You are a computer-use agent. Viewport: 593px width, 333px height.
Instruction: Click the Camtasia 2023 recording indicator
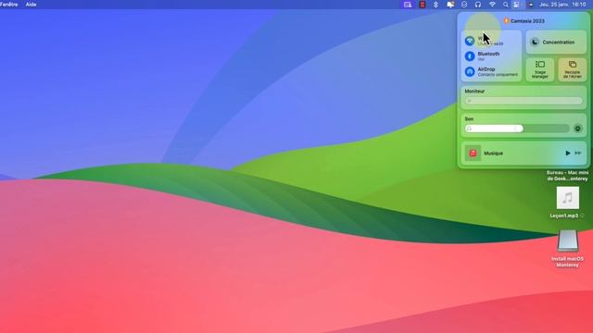point(524,20)
